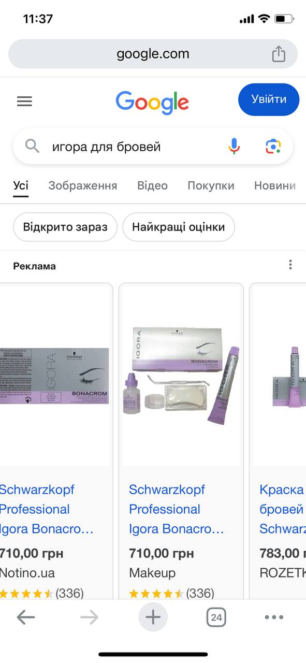Image resolution: width=306 pixels, height=663 pixels.
Task: Open tab switcher showing 24 tabs
Action: click(x=216, y=617)
